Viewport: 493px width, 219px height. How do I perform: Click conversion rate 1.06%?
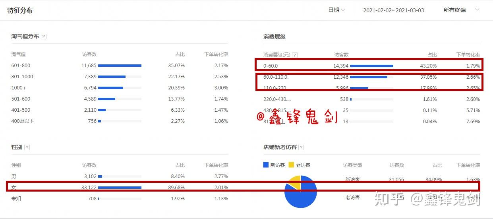point(221,121)
